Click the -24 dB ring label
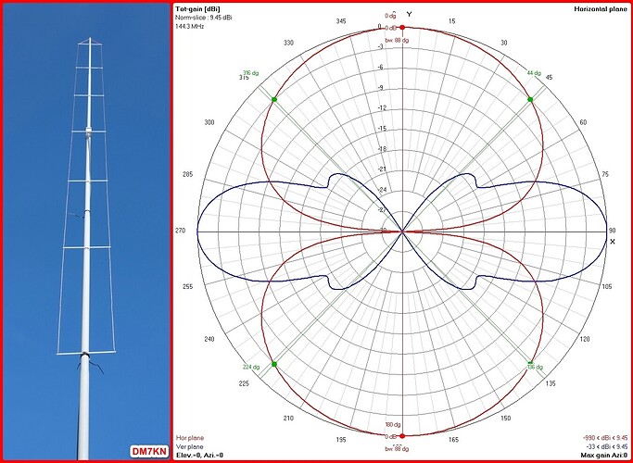633x463 pixels. click(x=382, y=190)
